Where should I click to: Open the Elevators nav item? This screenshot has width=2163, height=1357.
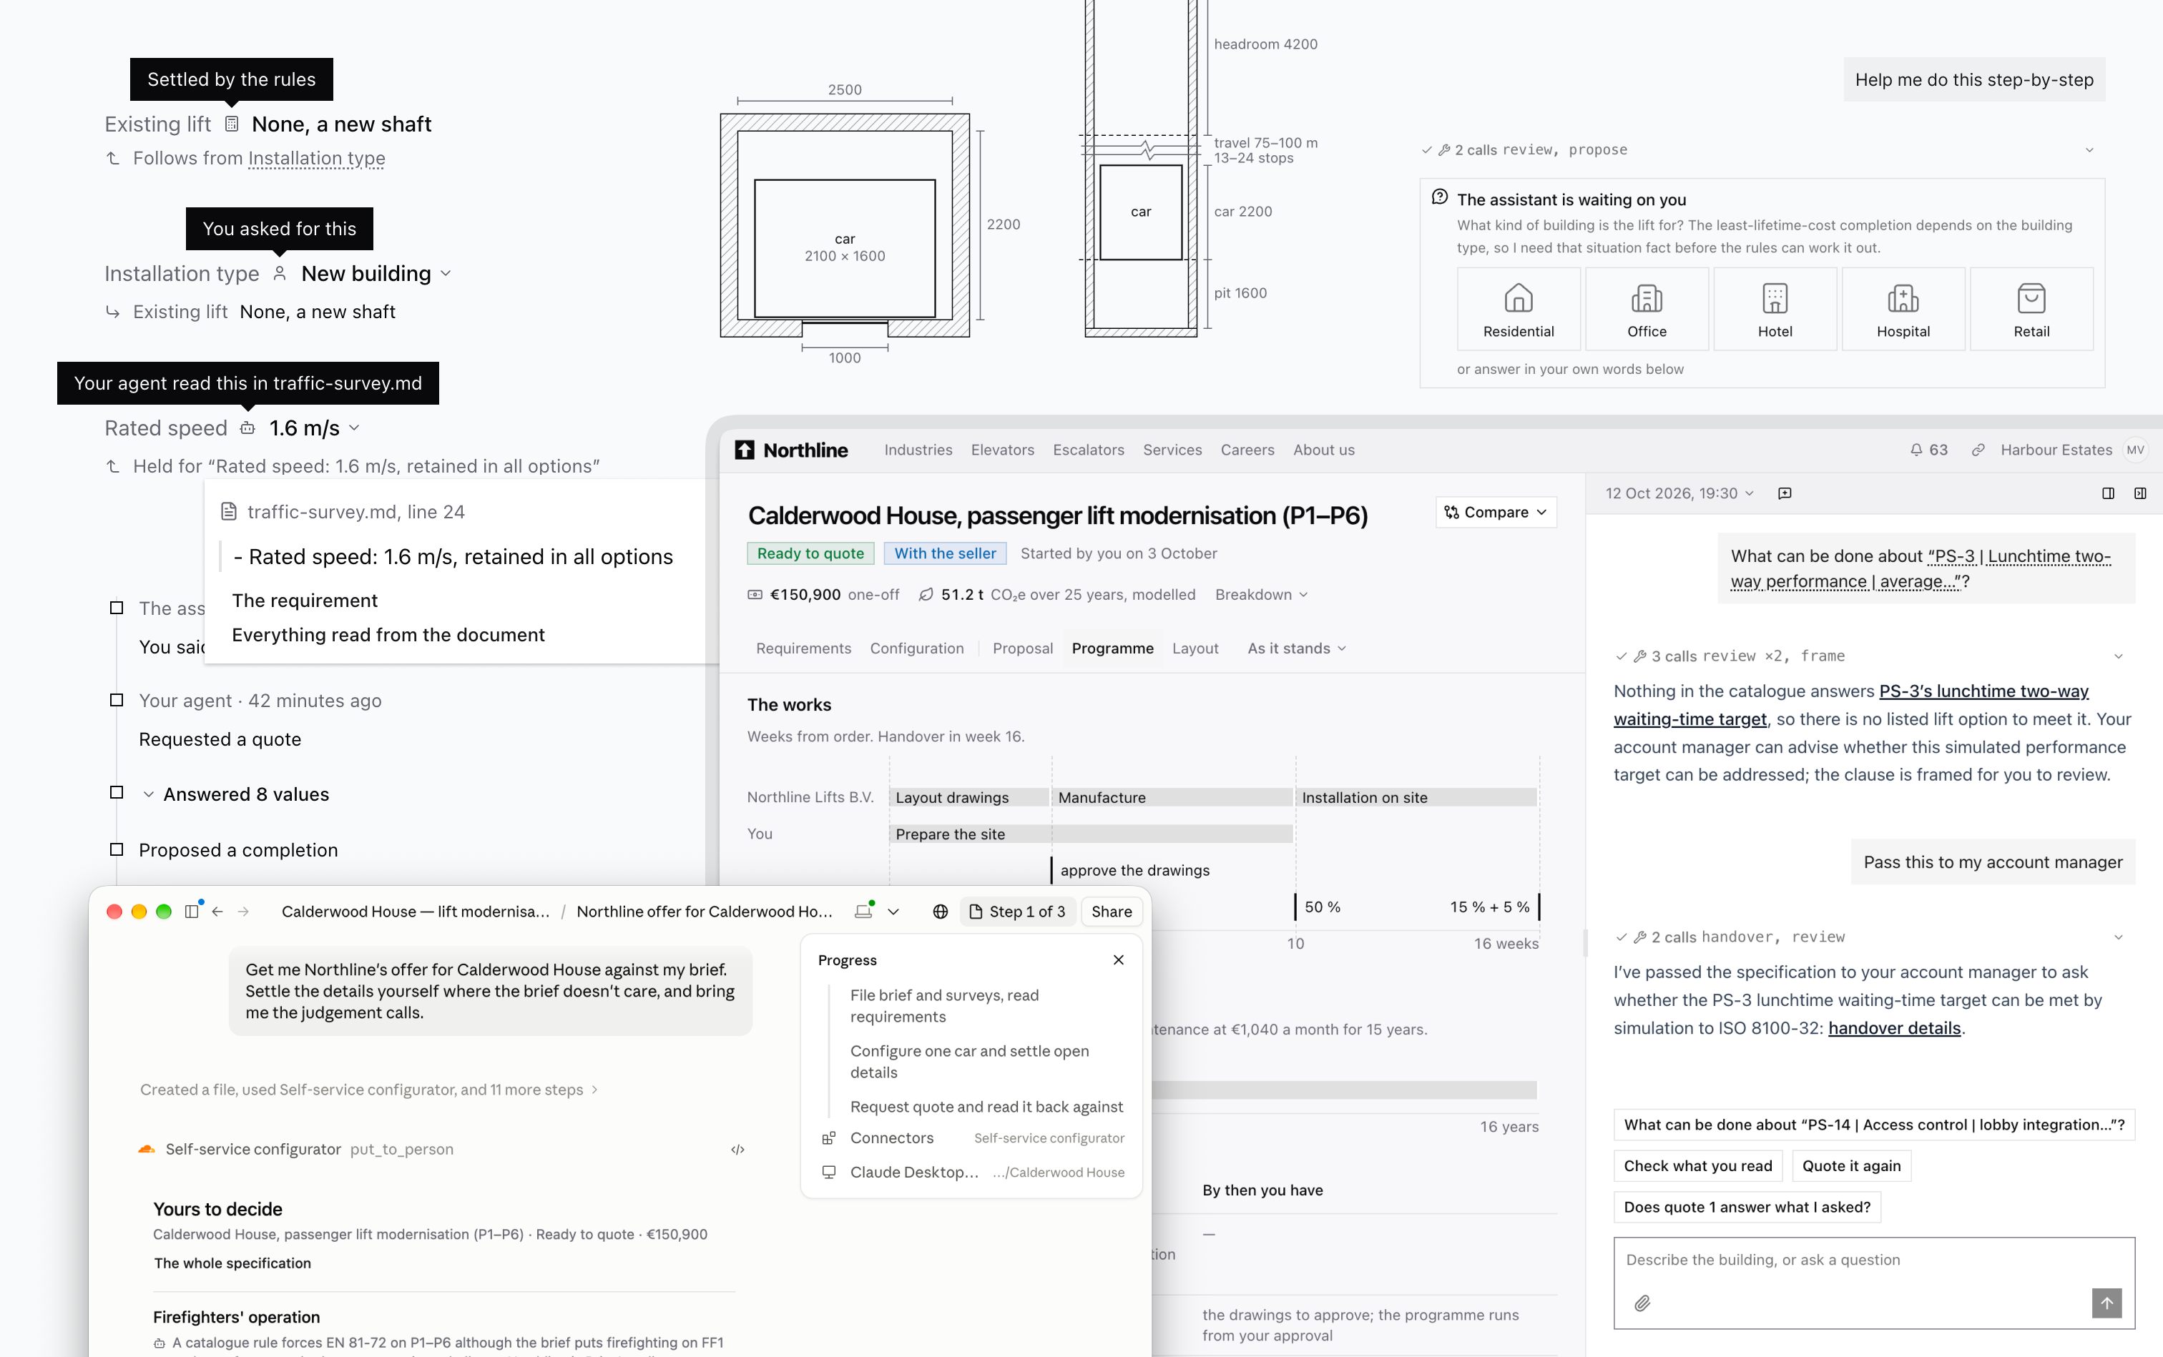coord(1002,450)
